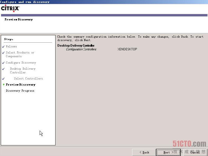Click the Desktop Delivery Controller summary heading
This screenshot has height=156, width=208.
[x=76, y=46]
